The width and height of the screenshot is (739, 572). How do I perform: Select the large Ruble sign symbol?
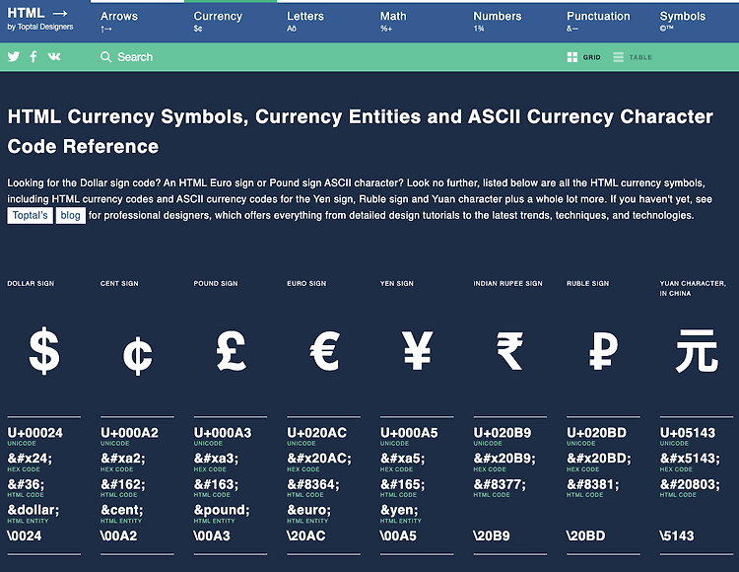[603, 350]
